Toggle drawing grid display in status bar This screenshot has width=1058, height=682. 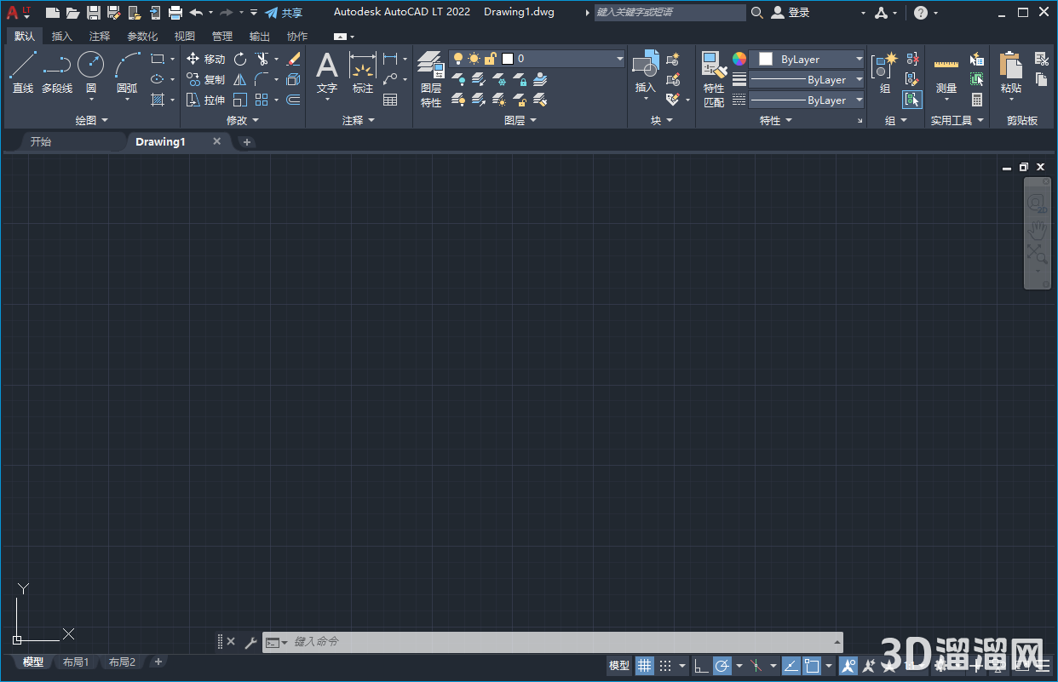pyautogui.click(x=646, y=665)
